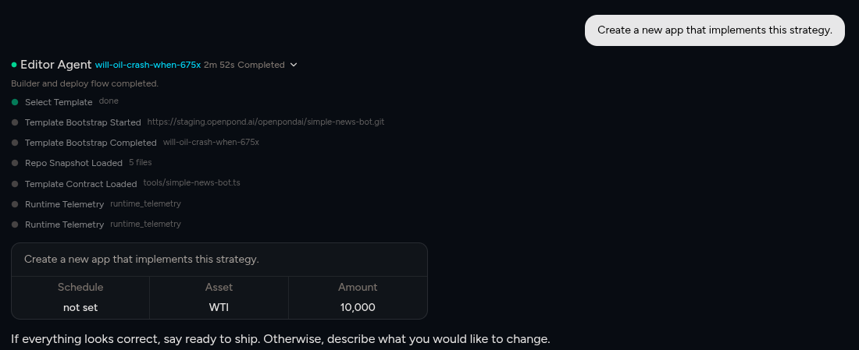The width and height of the screenshot is (859, 350).
Task: Click the Repo Snapshot Loaded step
Action: 73,163
